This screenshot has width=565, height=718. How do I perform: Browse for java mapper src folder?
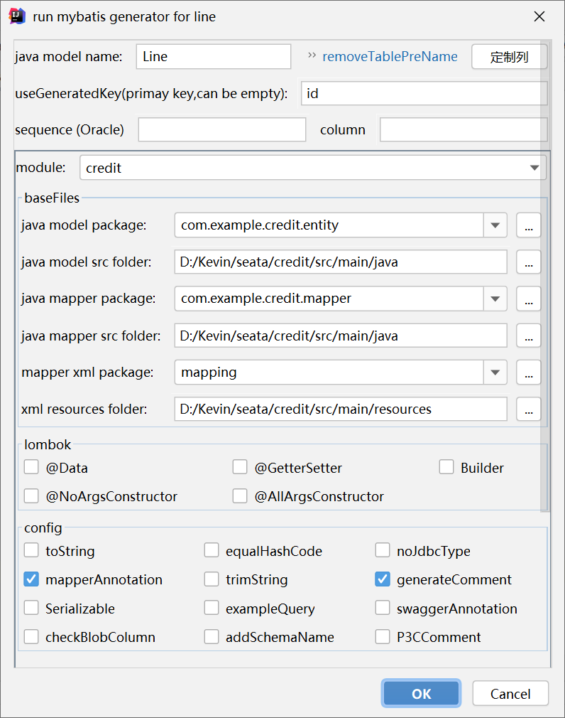click(x=528, y=336)
